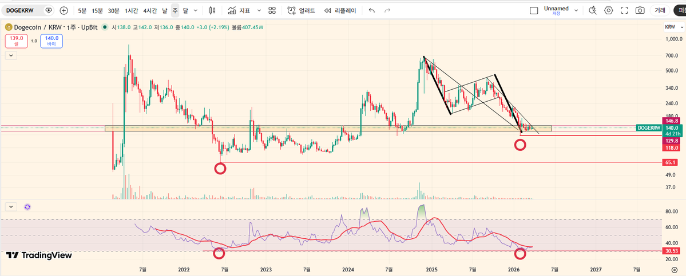
Task: Open the candlestick chart type selector
Action: 212,10
